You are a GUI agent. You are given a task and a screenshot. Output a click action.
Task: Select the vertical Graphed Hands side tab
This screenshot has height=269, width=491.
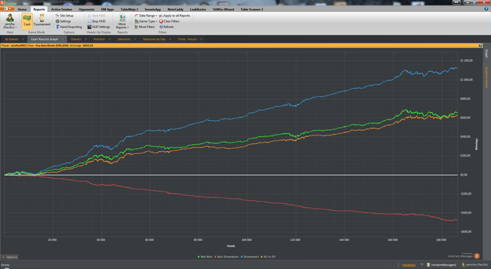click(487, 77)
